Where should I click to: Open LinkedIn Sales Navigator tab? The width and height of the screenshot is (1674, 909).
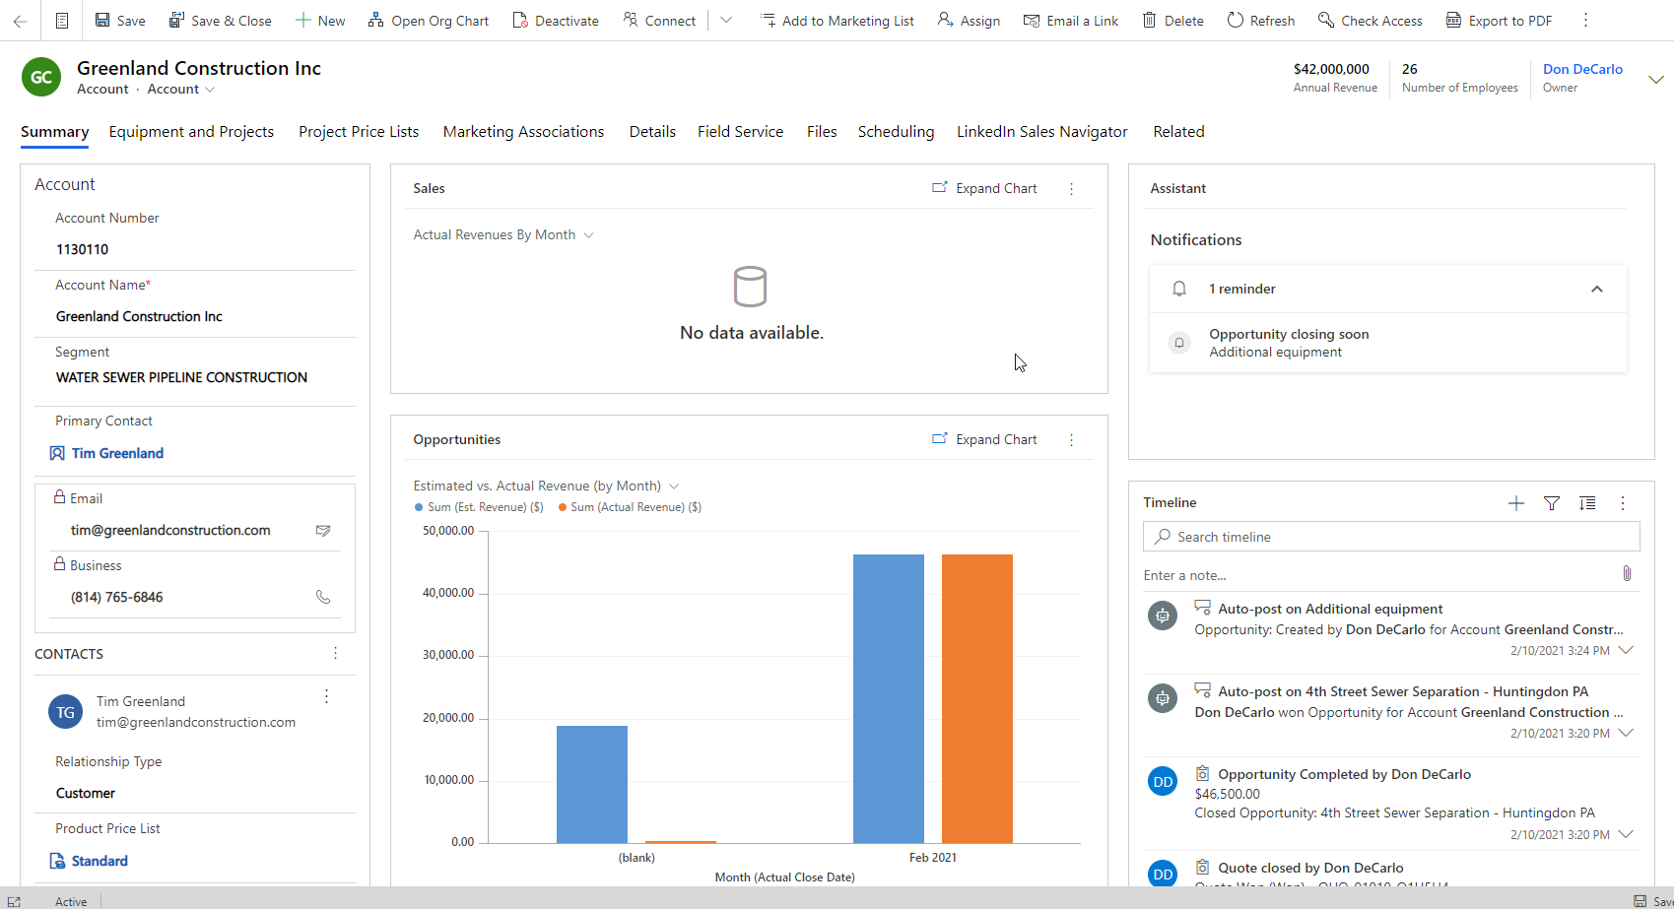[x=1041, y=132]
